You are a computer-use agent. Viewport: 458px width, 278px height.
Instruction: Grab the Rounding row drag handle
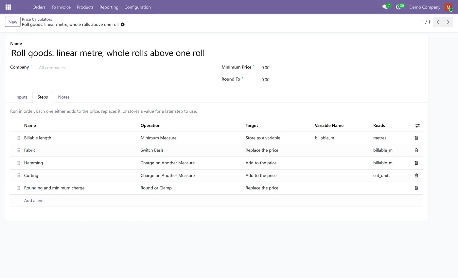click(x=19, y=188)
